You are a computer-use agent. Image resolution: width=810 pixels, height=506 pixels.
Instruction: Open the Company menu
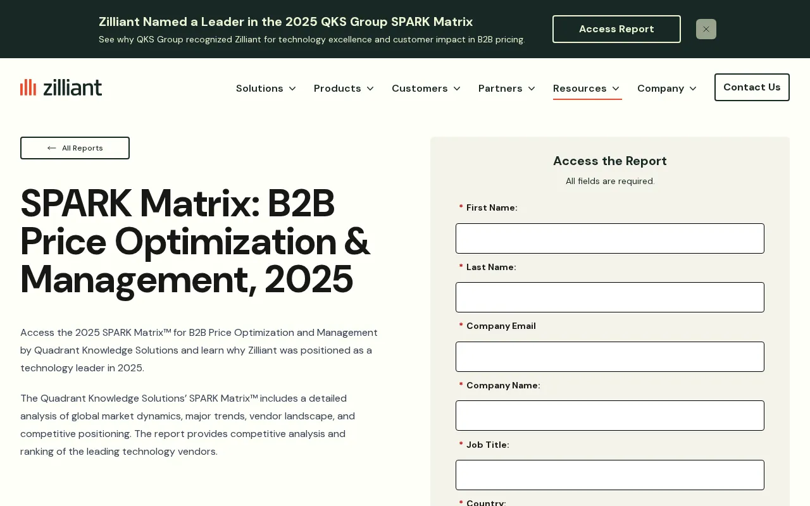pyautogui.click(x=661, y=89)
